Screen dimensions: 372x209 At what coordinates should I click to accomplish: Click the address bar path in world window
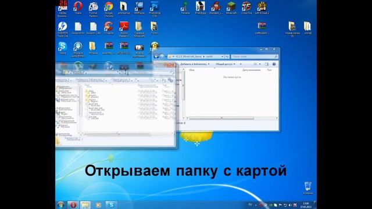tap(196, 57)
